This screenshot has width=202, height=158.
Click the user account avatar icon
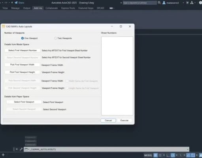(164, 3)
